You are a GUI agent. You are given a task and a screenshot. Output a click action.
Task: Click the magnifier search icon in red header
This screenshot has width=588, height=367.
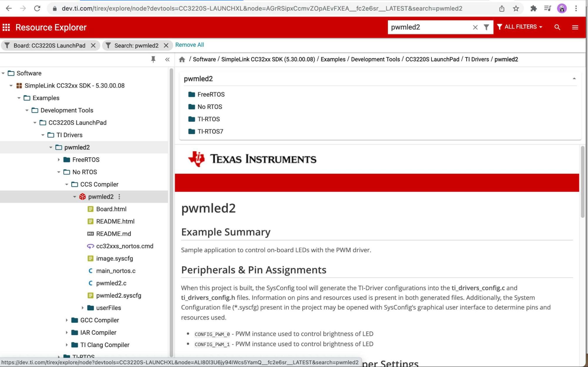click(x=557, y=27)
